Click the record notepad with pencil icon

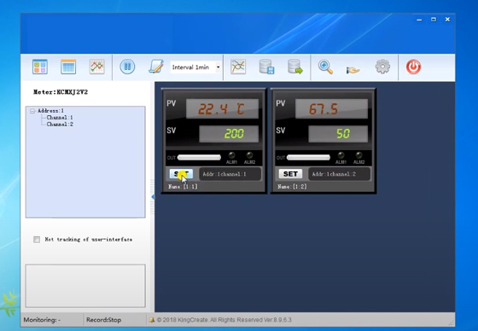point(156,67)
